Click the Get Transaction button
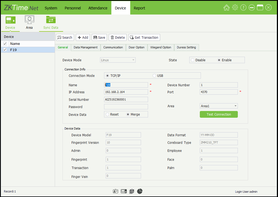This screenshot has height=197, width=278. click(144, 38)
